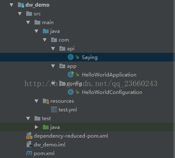This screenshot has height=158, width=175.
Task: Click the dw_demo module folder icon
Action: 21,5
